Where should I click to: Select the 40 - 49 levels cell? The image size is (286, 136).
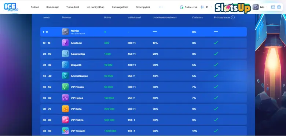(x=47, y=76)
